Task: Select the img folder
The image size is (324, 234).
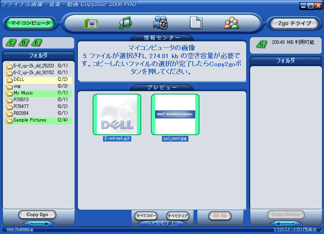Action: click(38, 86)
